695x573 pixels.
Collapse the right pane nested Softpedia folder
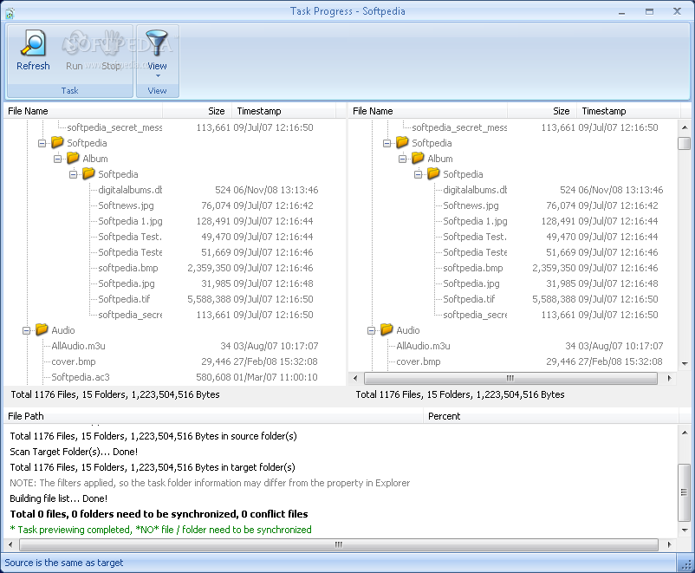click(x=418, y=174)
